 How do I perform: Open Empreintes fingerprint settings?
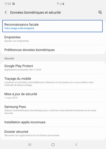[53, 39]
